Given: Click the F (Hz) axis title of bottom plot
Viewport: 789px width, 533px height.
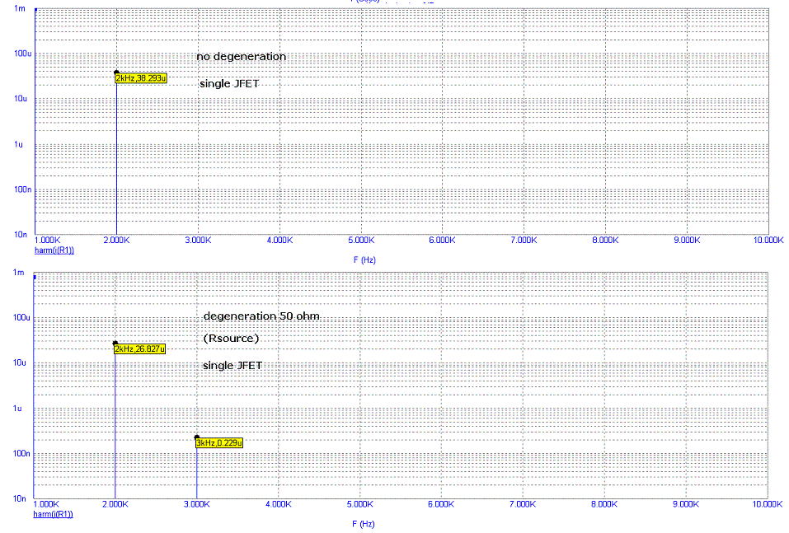Looking at the screenshot, I should tap(364, 524).
